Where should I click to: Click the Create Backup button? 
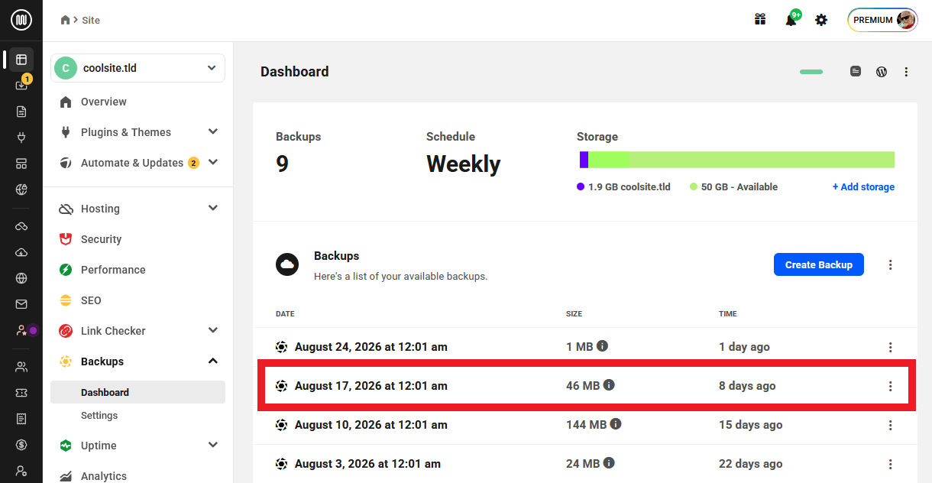coord(818,265)
